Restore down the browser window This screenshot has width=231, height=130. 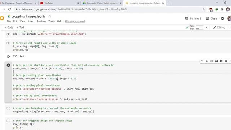pyautogui.click(x=225, y=3)
